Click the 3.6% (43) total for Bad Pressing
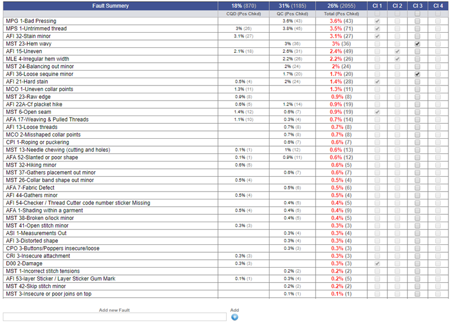The height and width of the screenshot is (326, 464). point(341,21)
